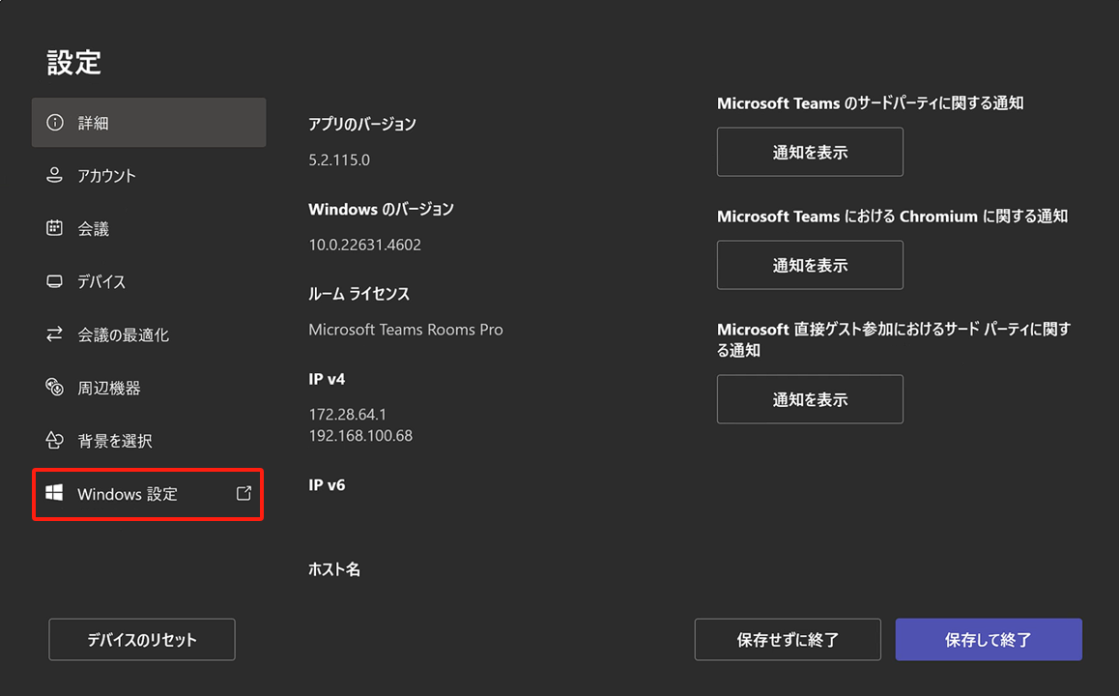Click 保存せずに終了 to exit without saving
Image resolution: width=1119 pixels, height=696 pixels.
tap(788, 640)
